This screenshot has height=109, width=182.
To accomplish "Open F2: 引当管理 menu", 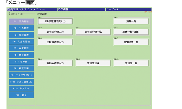I will pos(21,28).
